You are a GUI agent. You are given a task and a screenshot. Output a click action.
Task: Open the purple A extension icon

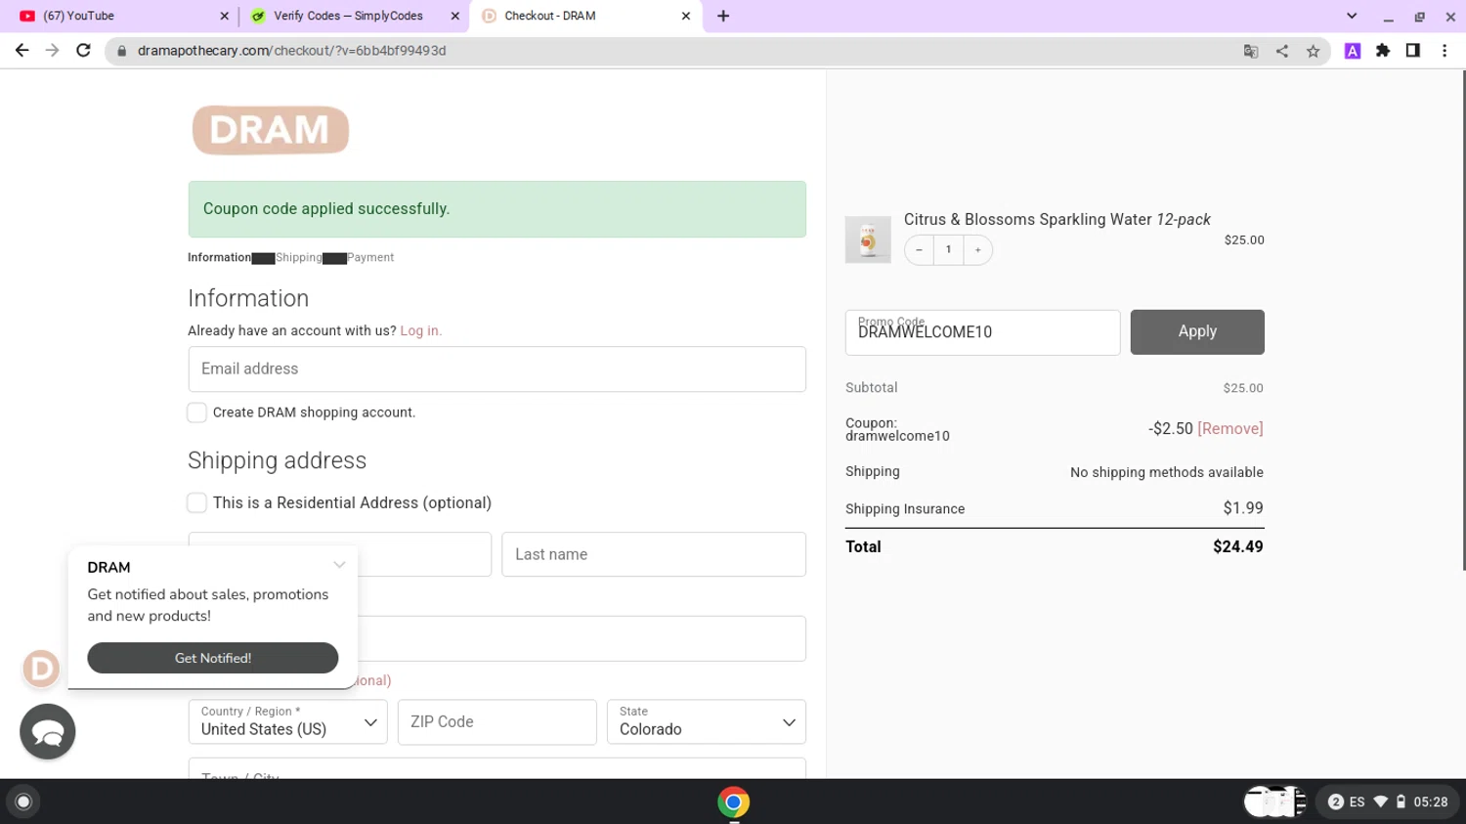pyautogui.click(x=1353, y=51)
